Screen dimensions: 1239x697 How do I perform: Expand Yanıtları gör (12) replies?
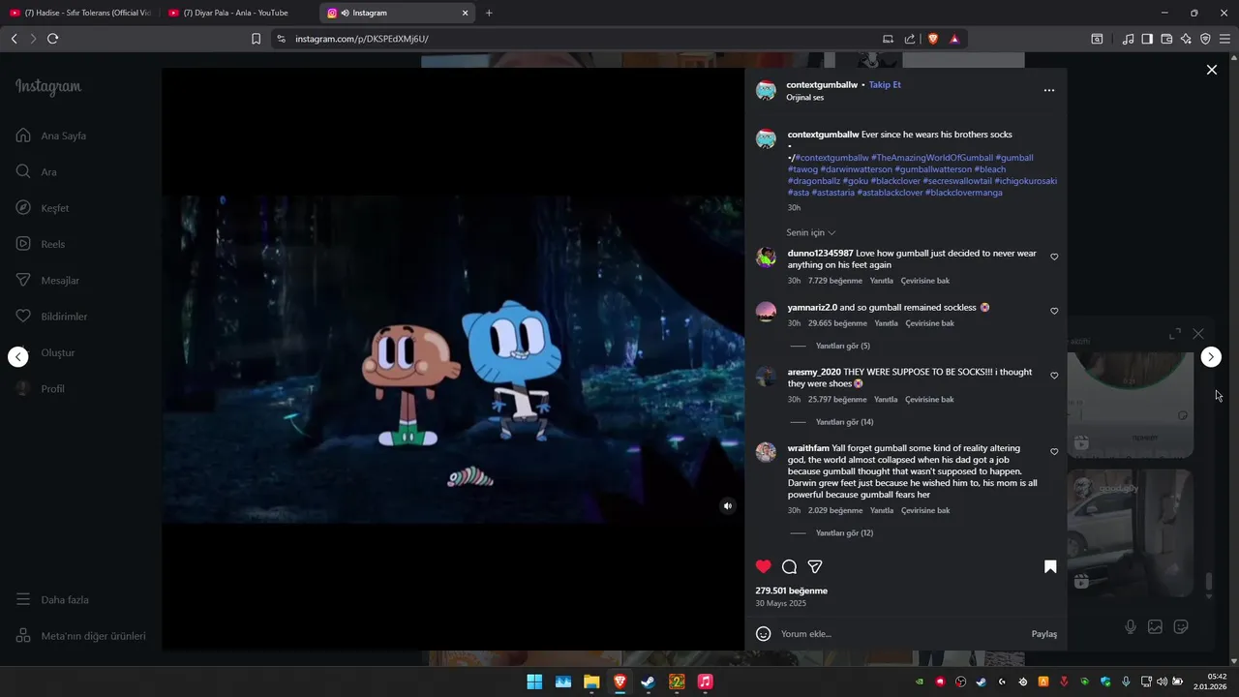pyautogui.click(x=845, y=533)
